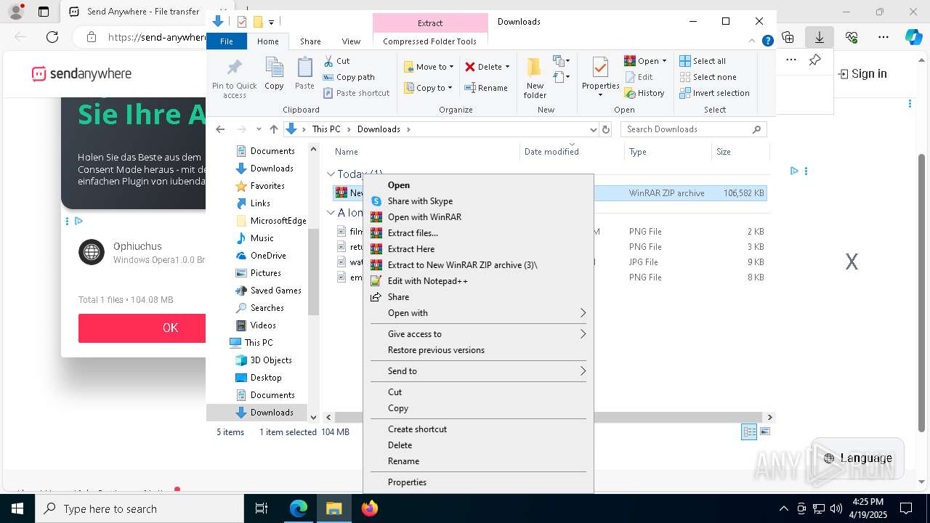Open Firefox from the taskbar
The width and height of the screenshot is (930, 523).
(x=370, y=508)
